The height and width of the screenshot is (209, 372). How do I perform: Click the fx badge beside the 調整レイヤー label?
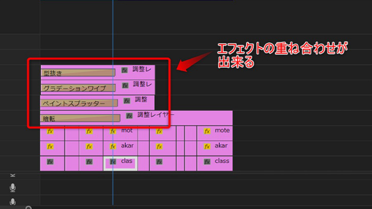129,116
